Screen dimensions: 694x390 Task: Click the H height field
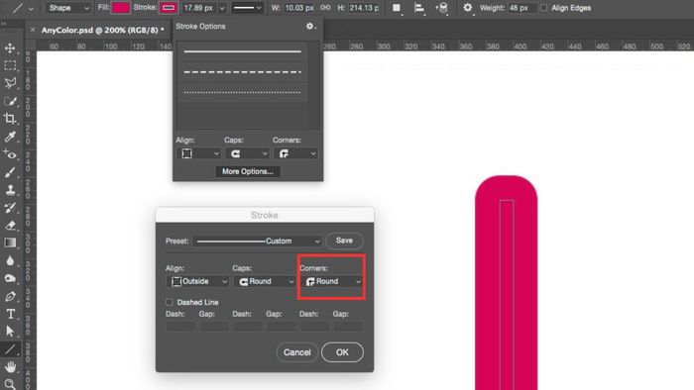coord(364,8)
